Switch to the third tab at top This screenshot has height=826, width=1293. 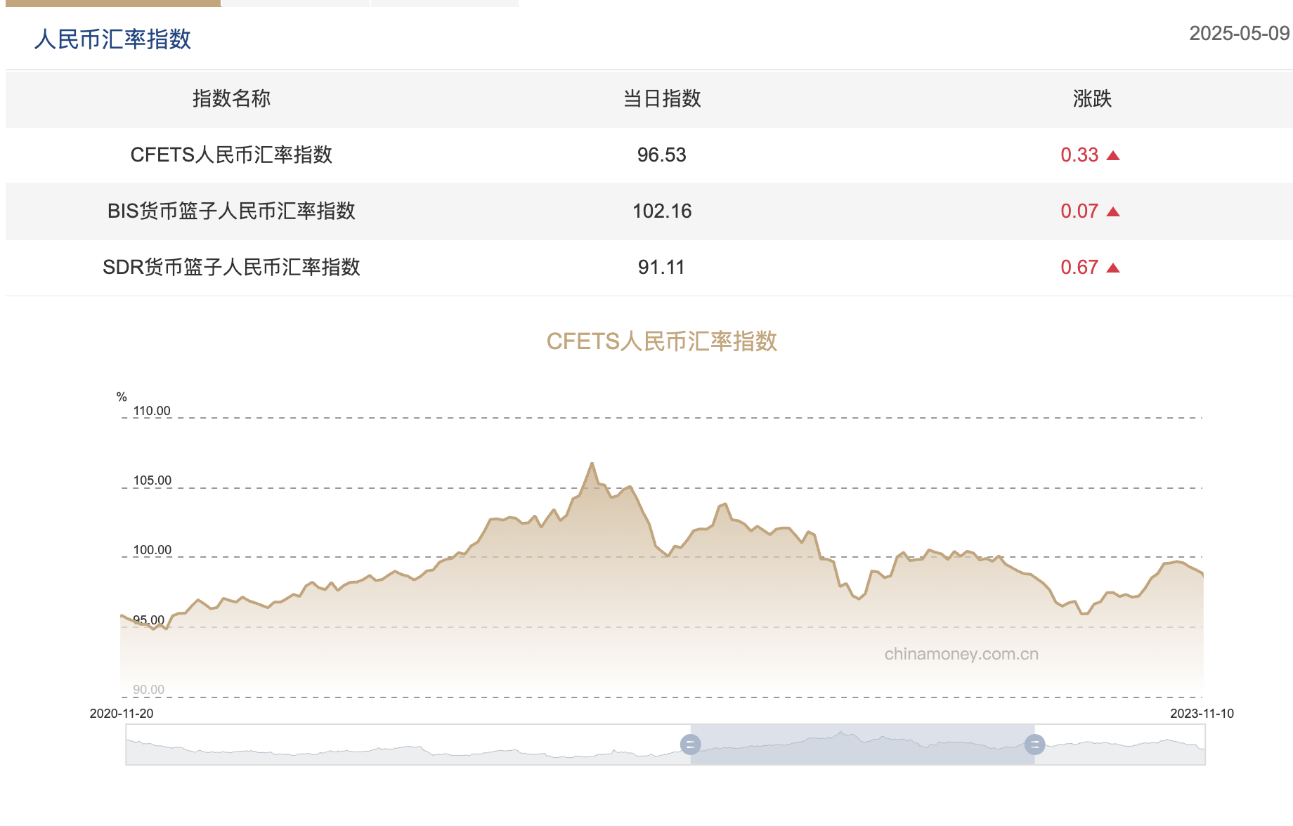(x=445, y=3)
